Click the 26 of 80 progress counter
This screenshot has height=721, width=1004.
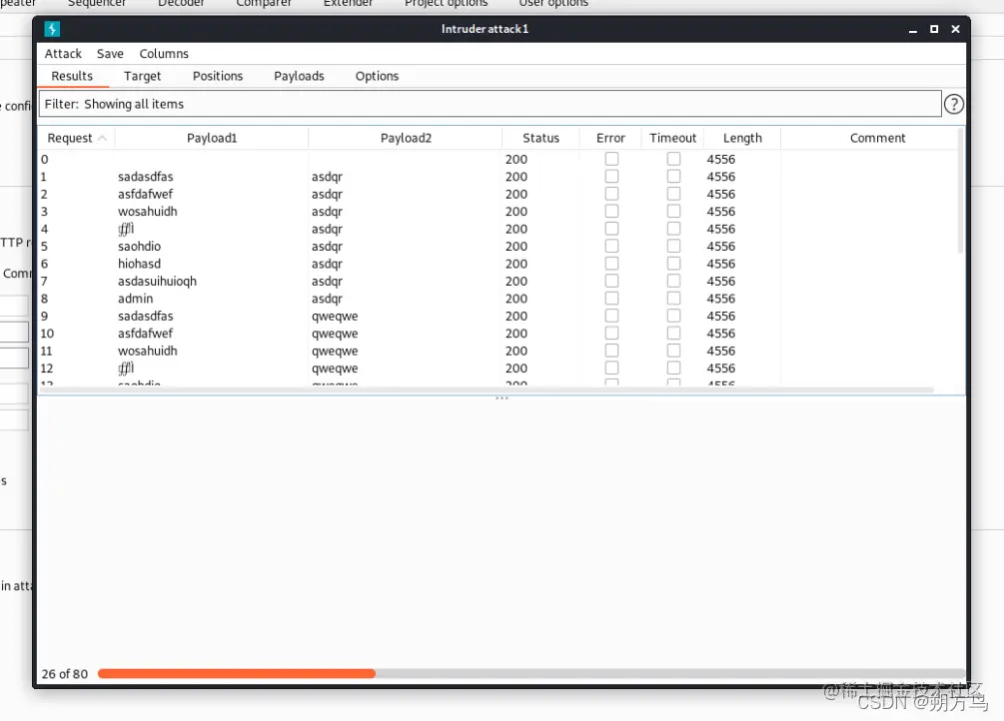(64, 674)
